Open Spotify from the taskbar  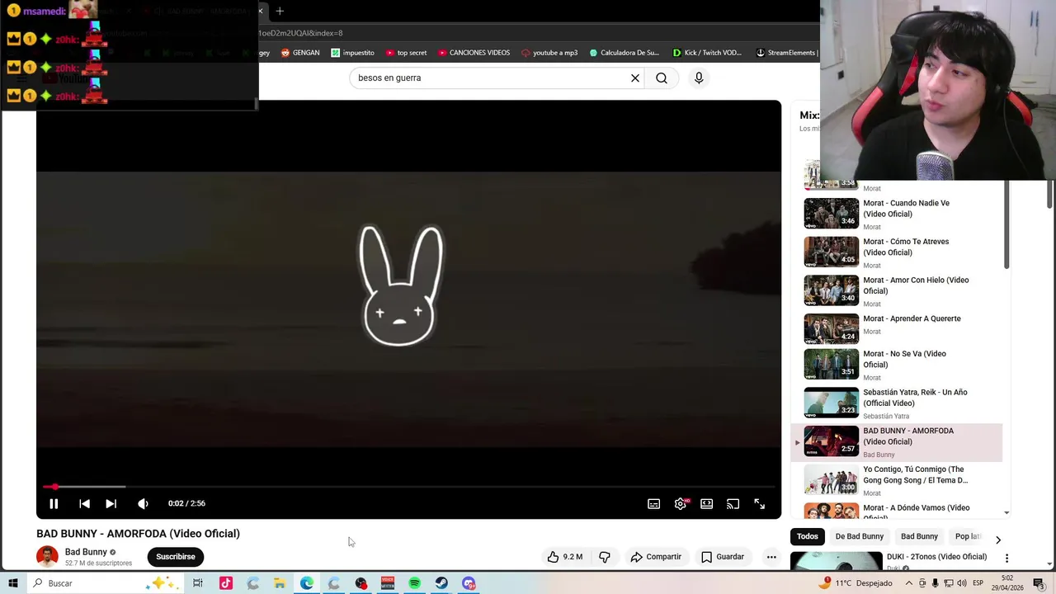[x=415, y=583]
